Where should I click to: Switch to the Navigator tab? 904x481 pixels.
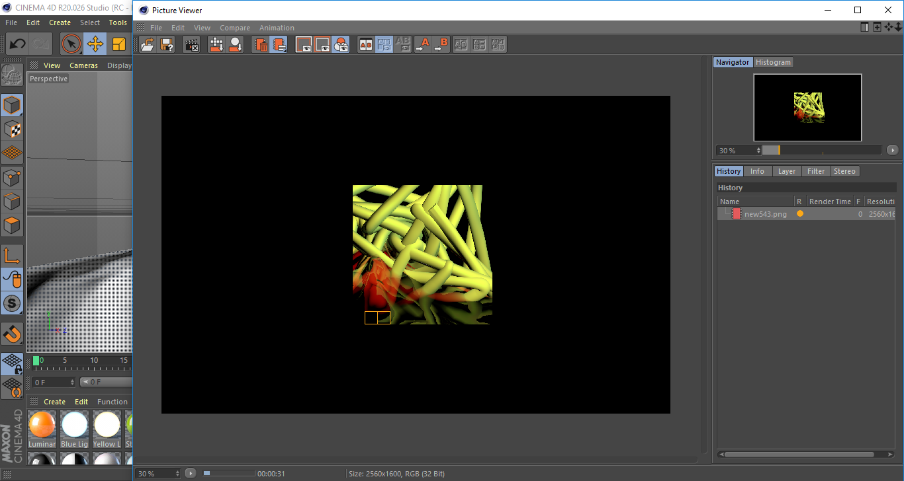click(x=733, y=62)
